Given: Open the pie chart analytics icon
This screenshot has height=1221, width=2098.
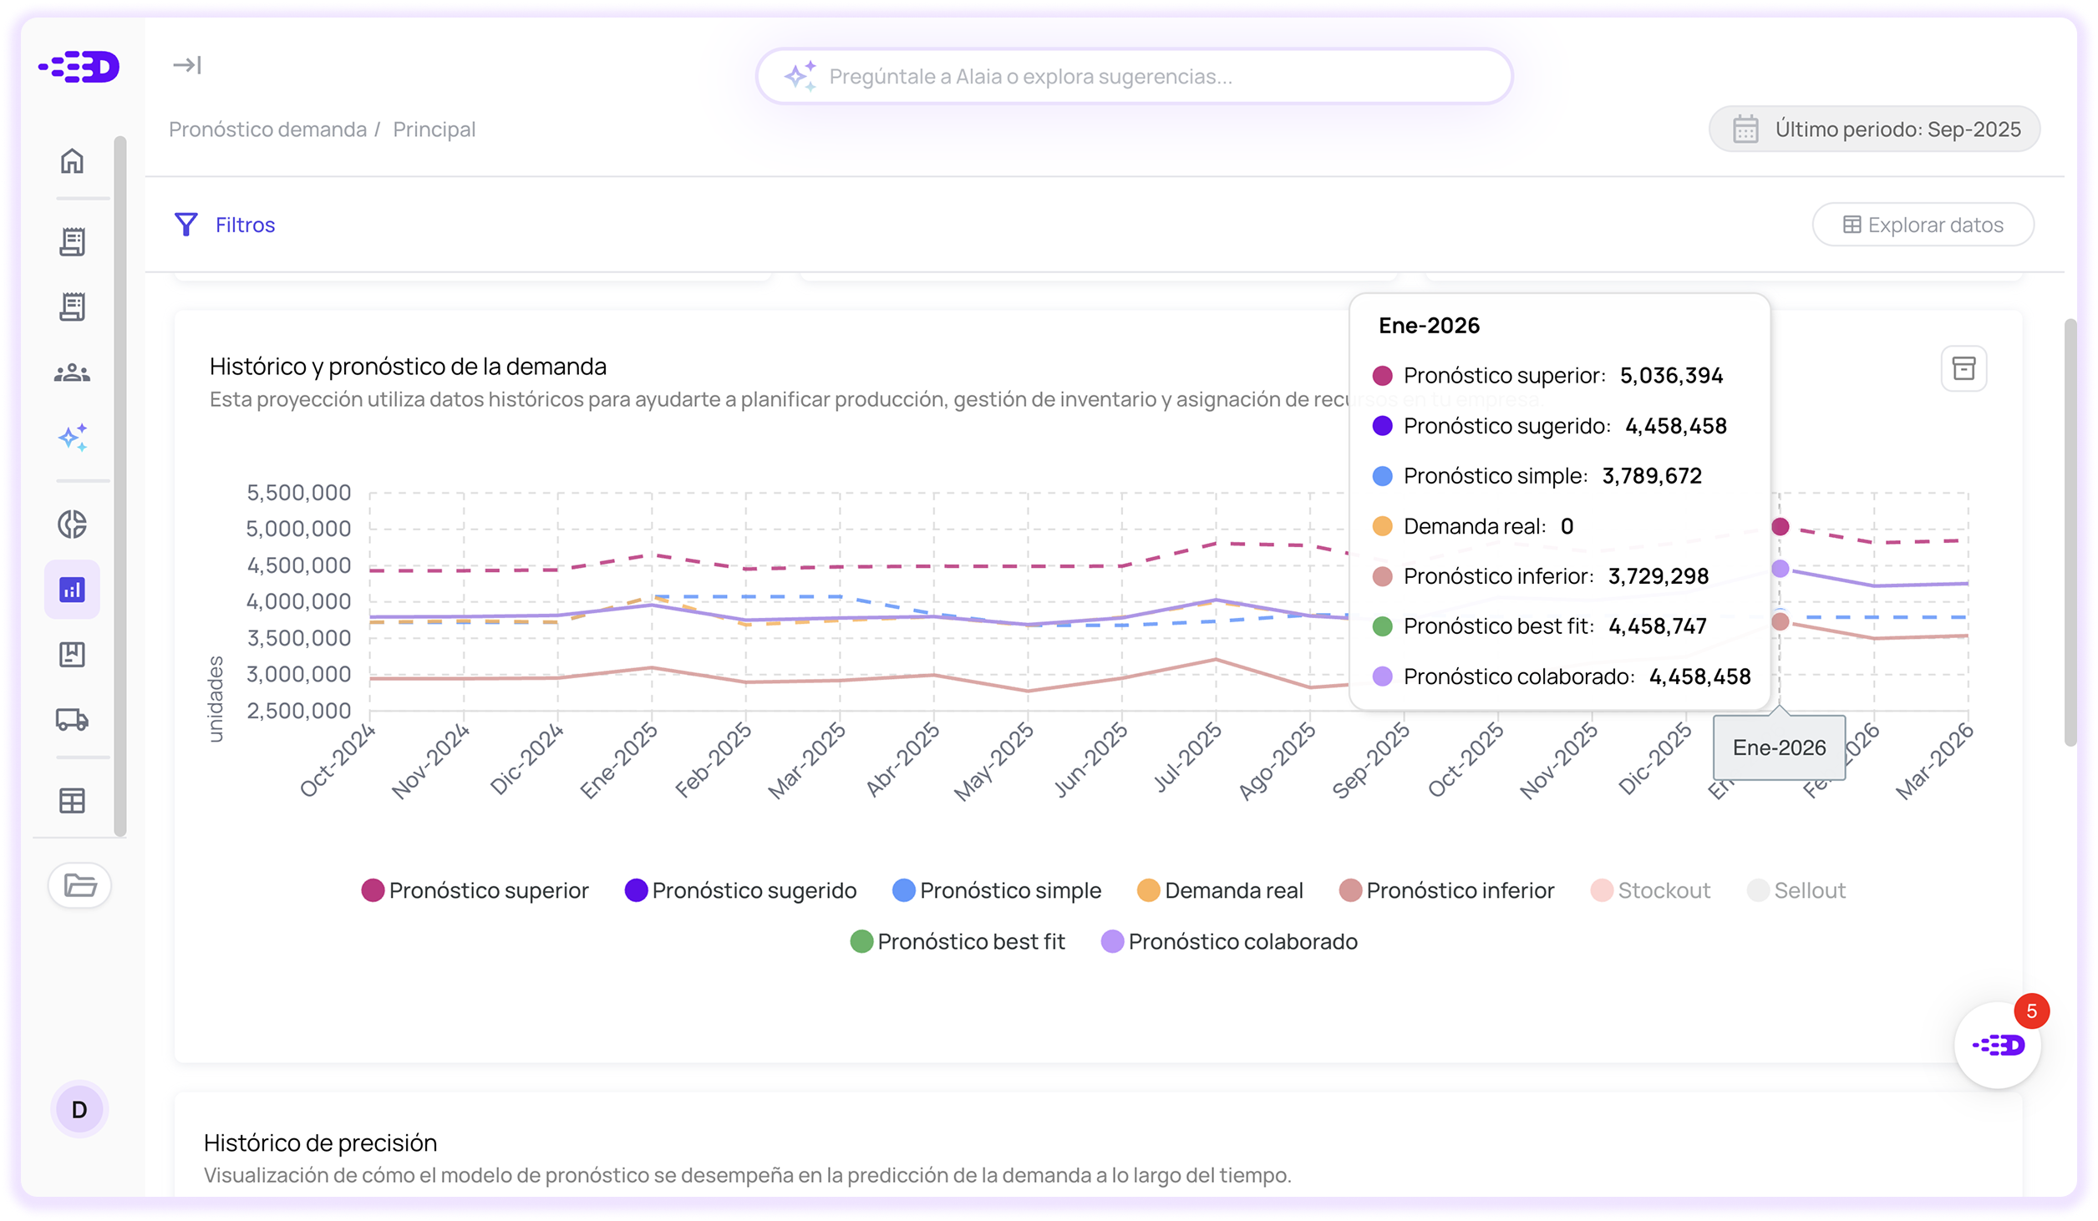Looking at the screenshot, I should [72, 524].
